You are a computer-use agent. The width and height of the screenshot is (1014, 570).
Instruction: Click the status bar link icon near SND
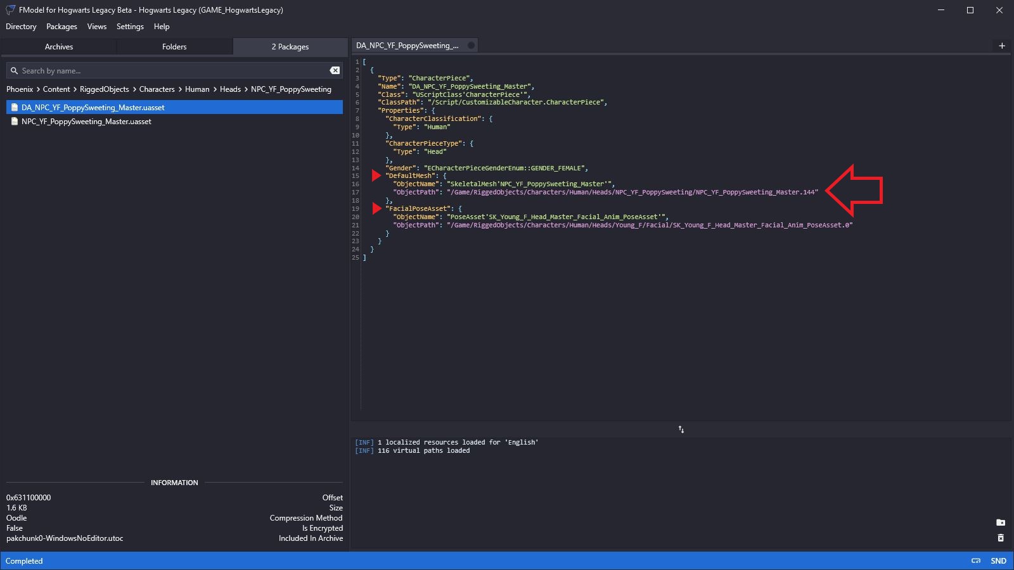point(976,561)
